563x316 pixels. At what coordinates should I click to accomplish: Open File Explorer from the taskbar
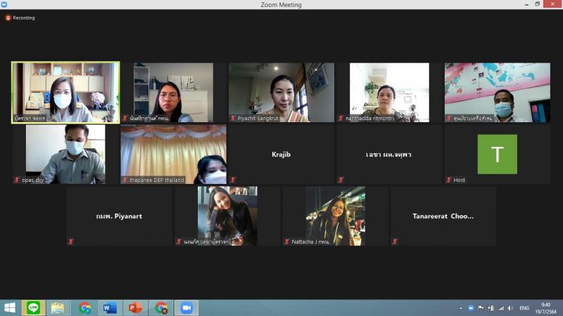(58, 308)
